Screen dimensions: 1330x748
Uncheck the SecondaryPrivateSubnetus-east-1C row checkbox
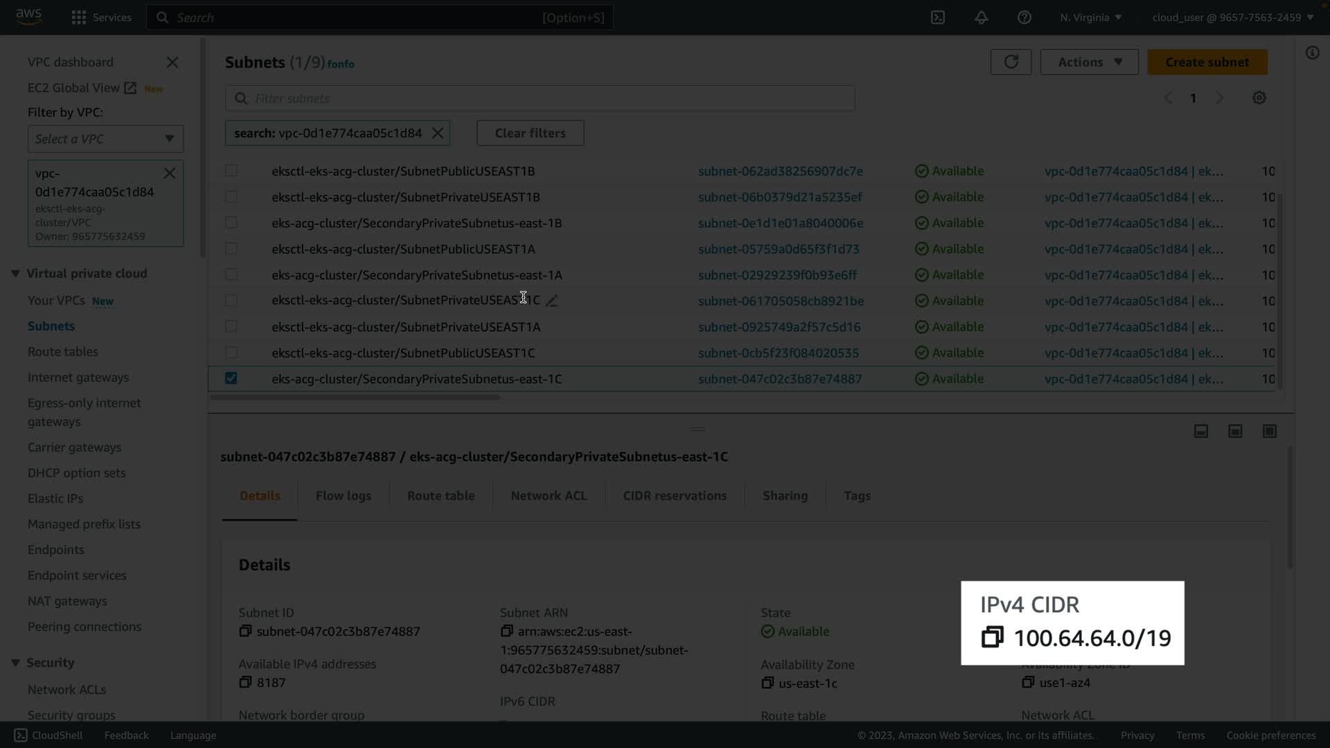click(231, 378)
